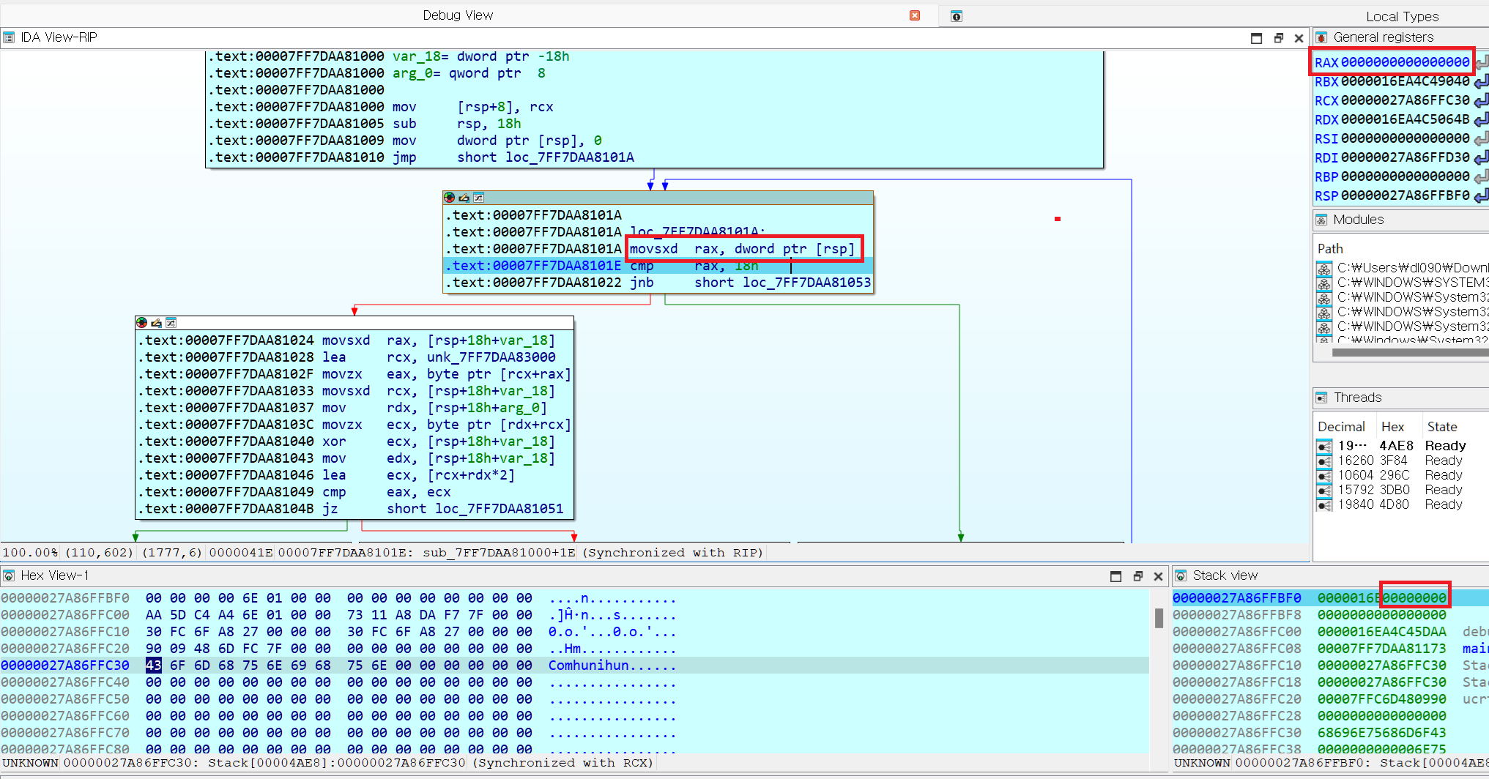Select stack entry 00007FF7DAA81173 in Stack view

pyautogui.click(x=1381, y=649)
